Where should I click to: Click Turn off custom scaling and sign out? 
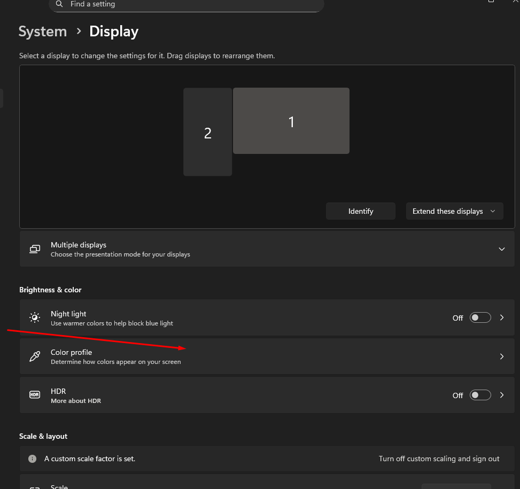[439, 459]
